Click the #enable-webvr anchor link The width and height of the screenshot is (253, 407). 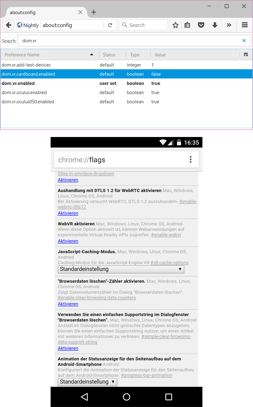(166, 235)
